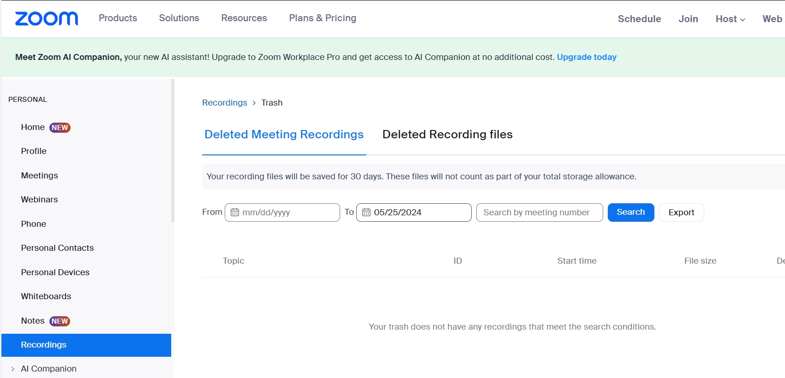Focus the meeting number search field
Viewport: 785px width, 378px height.
pyautogui.click(x=539, y=213)
